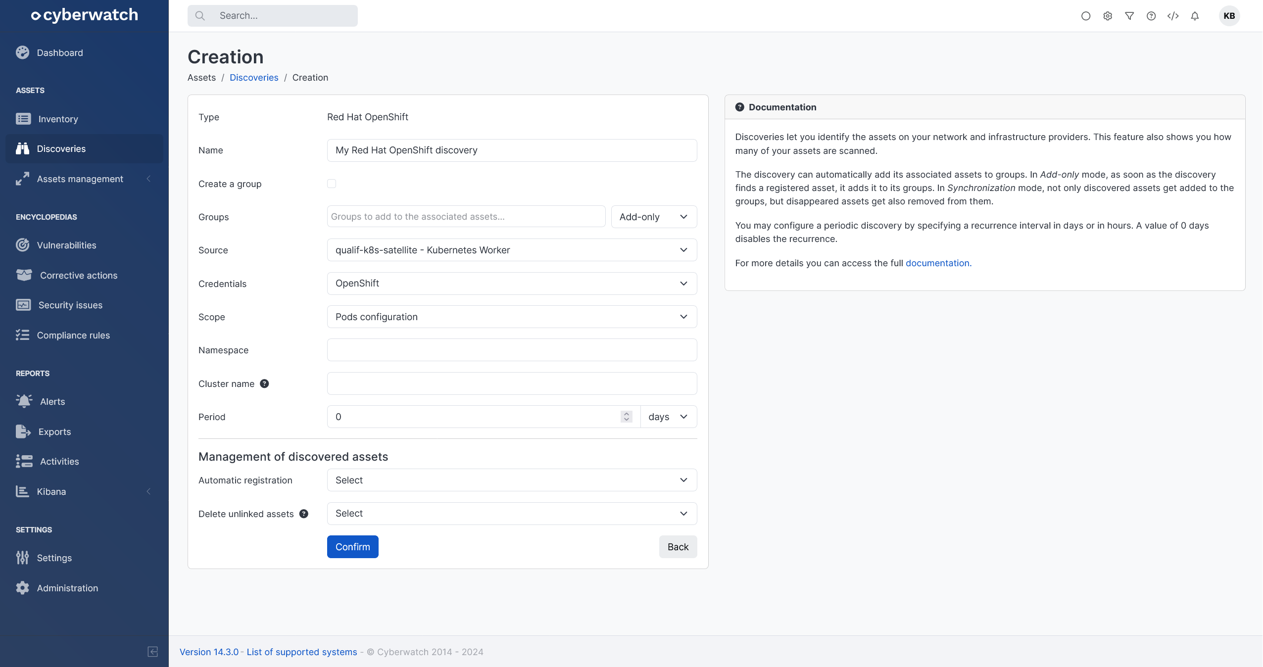Open the Add-only mode dropdown
1263x667 pixels.
[654, 217]
